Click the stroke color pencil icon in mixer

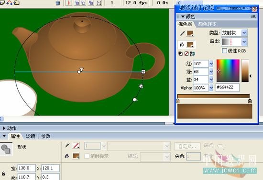[x=182, y=33]
